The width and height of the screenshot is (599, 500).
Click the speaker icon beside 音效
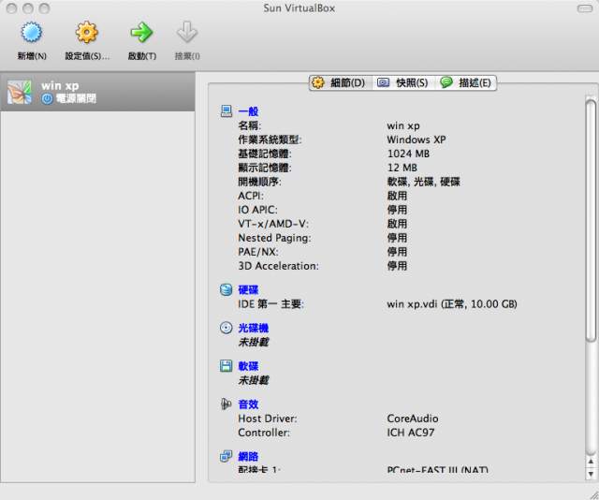[x=226, y=404]
